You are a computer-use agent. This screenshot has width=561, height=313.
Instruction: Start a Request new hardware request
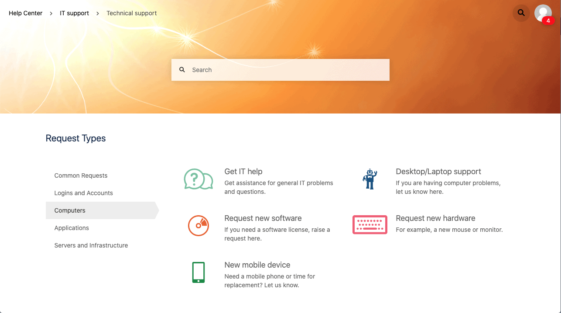[435, 218]
